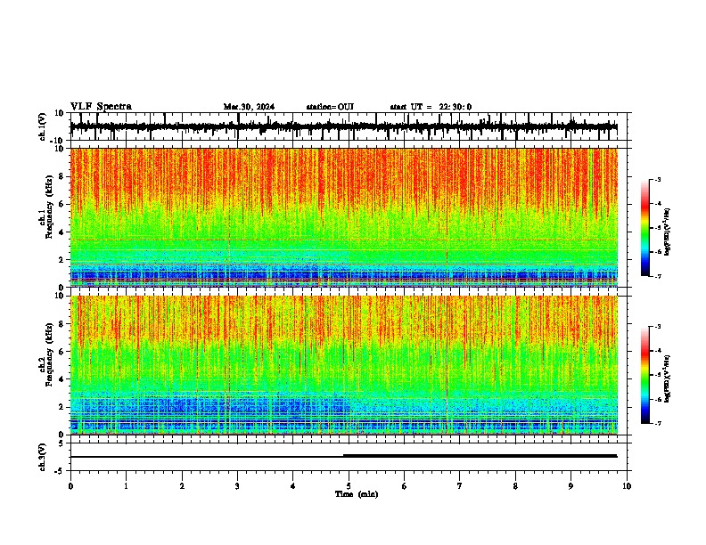Click the ch.1 voltage waveform trace
Image resolution: width=706 pixels, height=545 pixels.
(343, 126)
